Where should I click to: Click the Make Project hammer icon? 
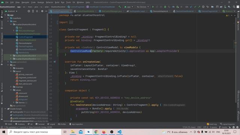(x=120, y=7)
